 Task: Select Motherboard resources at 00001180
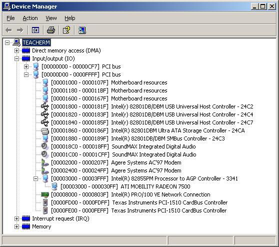(109, 90)
